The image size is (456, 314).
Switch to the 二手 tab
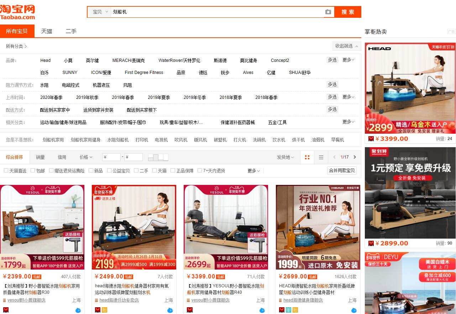(71, 31)
